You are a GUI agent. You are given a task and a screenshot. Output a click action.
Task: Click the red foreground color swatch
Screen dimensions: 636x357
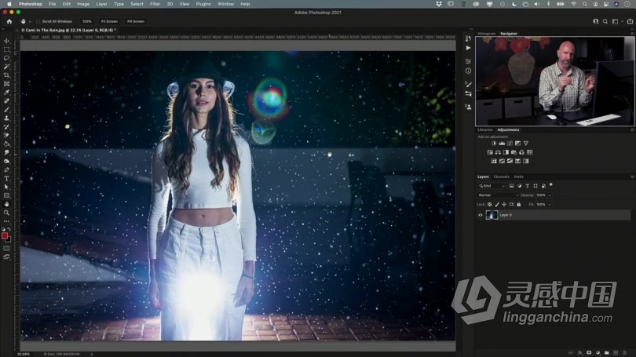(5, 235)
